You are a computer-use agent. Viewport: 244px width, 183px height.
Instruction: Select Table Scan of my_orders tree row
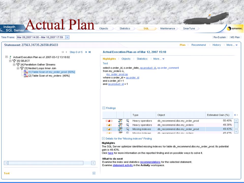pyautogui.click(x=49, y=76)
